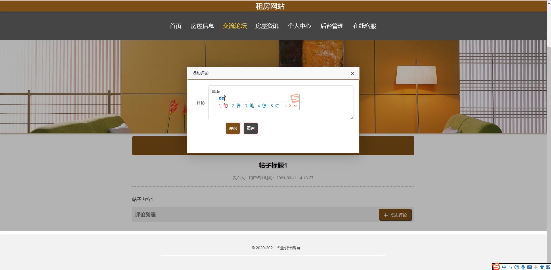Click the 帖子内容1 text

143,199
